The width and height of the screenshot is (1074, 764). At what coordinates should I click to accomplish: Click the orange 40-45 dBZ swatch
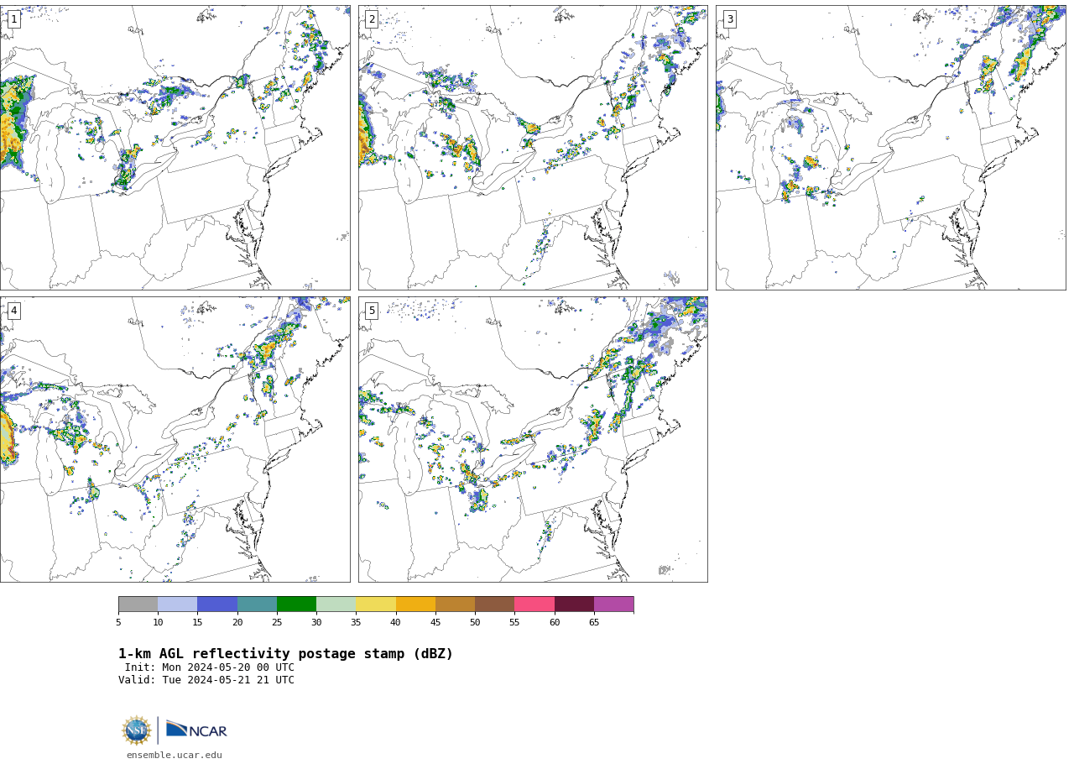click(415, 604)
